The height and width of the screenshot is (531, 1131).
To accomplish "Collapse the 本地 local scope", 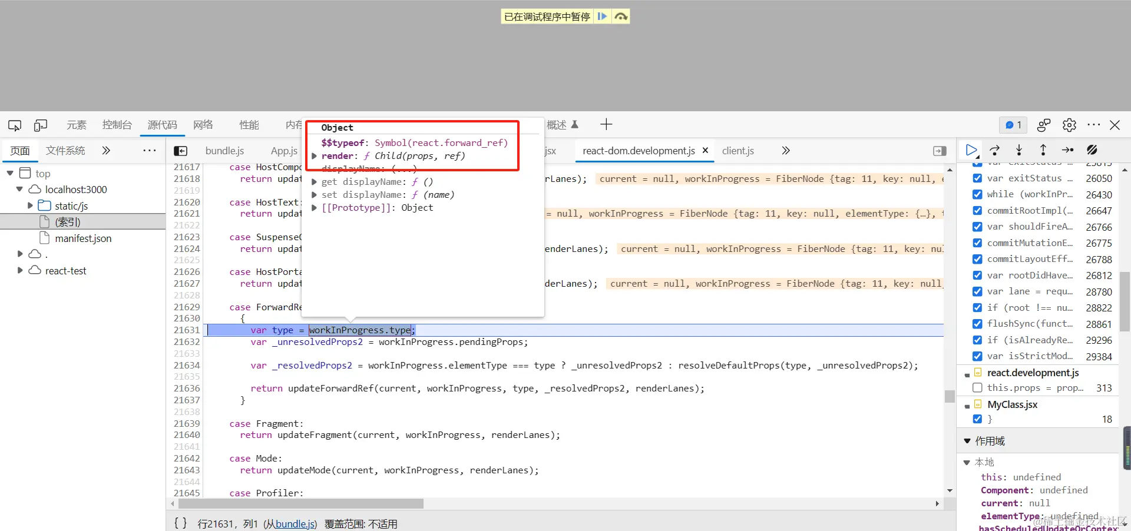I will click(967, 462).
